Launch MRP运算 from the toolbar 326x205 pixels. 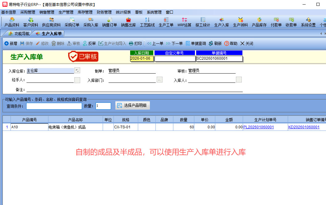coord(184,22)
